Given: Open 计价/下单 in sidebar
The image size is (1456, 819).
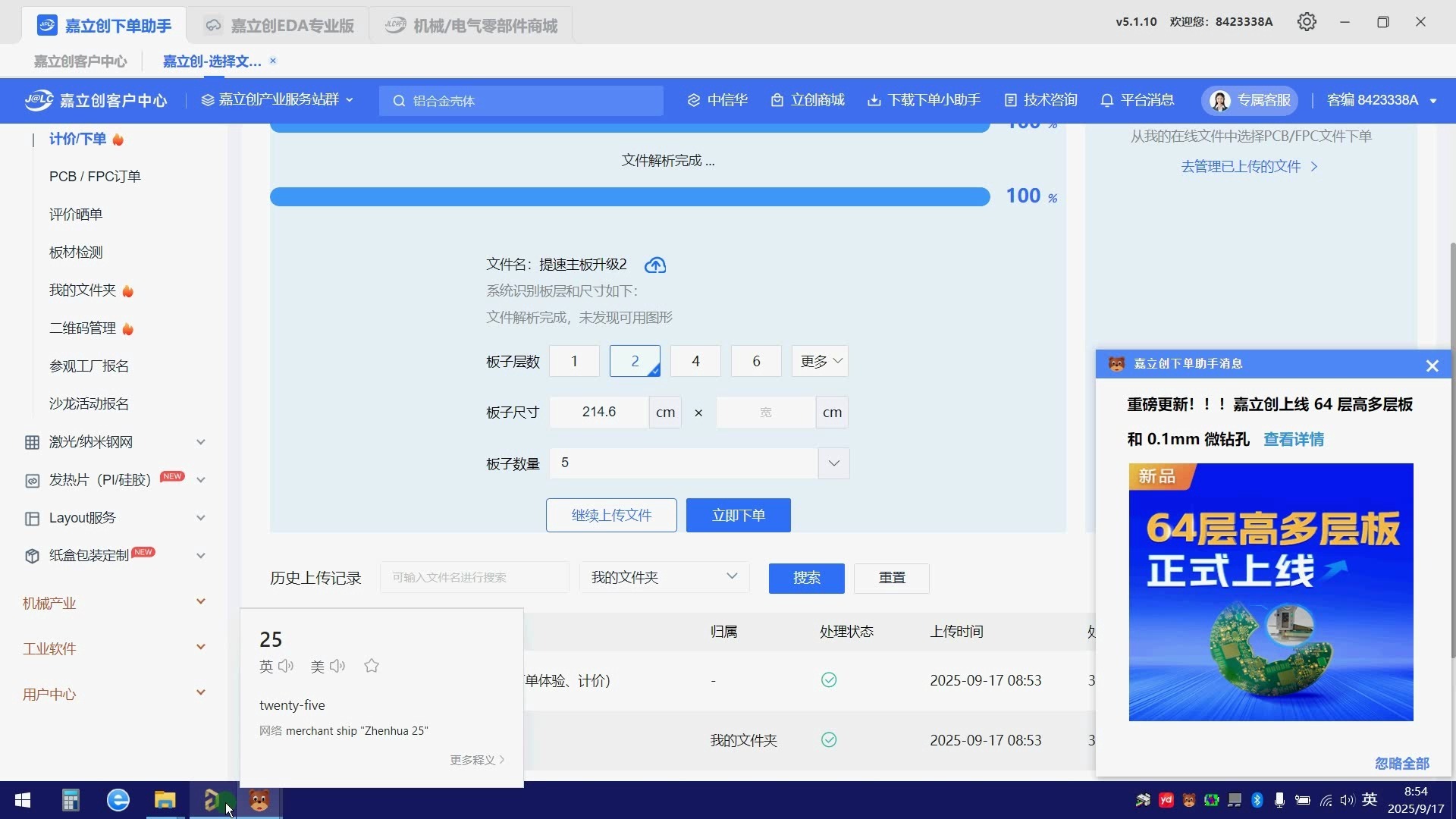Looking at the screenshot, I should tap(77, 139).
